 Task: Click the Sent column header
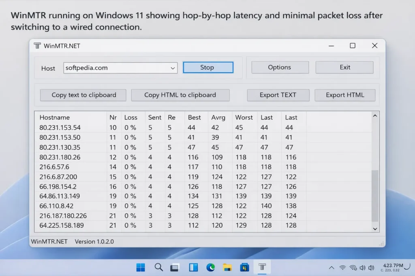[x=155, y=118]
